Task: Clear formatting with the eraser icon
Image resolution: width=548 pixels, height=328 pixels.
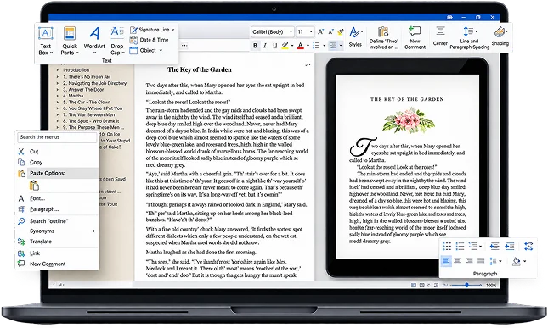Action: click(x=341, y=31)
